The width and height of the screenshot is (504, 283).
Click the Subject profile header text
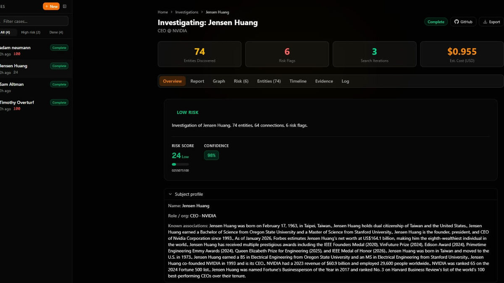[x=189, y=194]
